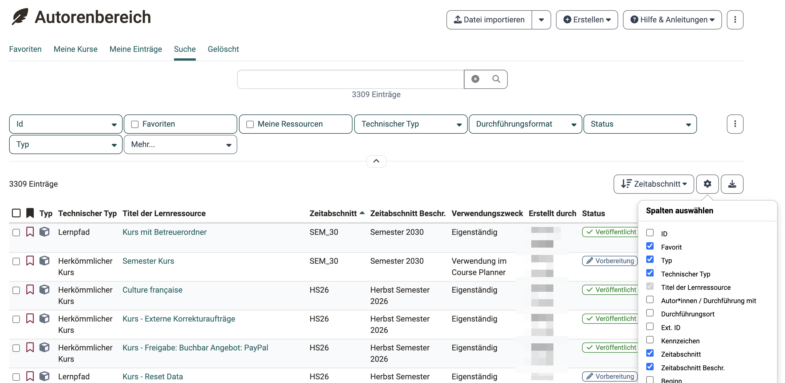Screen dimensions: 785x383
Task: Switch to the Meine Einträge tab
Action: pos(136,49)
